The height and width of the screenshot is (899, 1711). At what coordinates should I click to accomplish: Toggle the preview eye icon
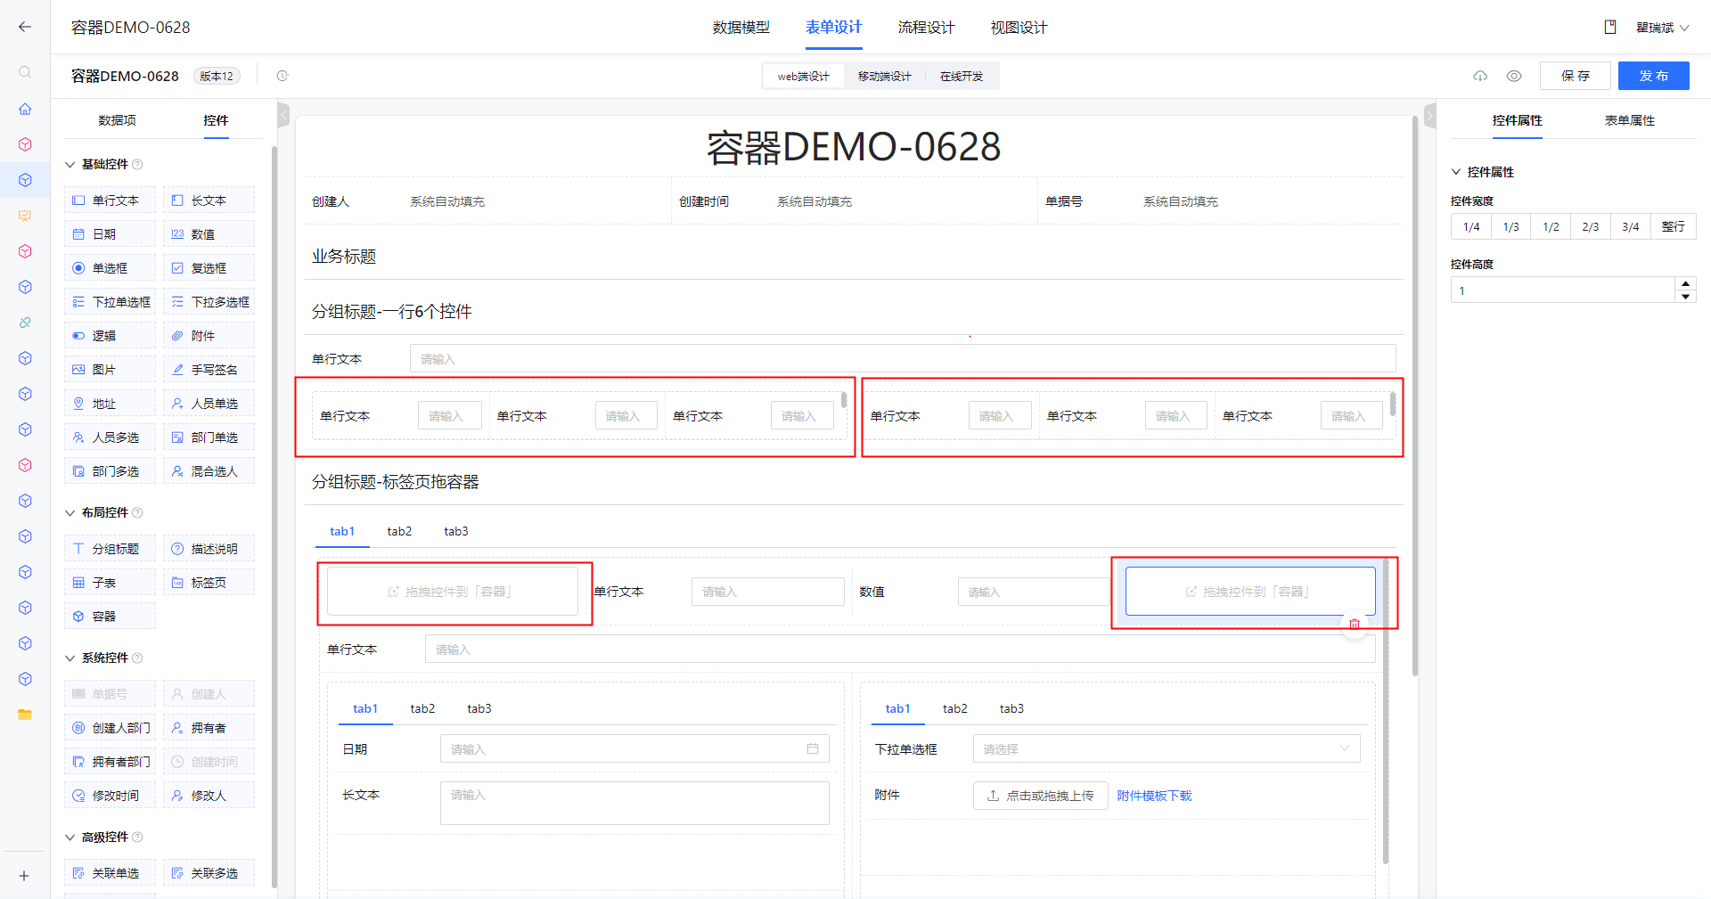pyautogui.click(x=1514, y=76)
